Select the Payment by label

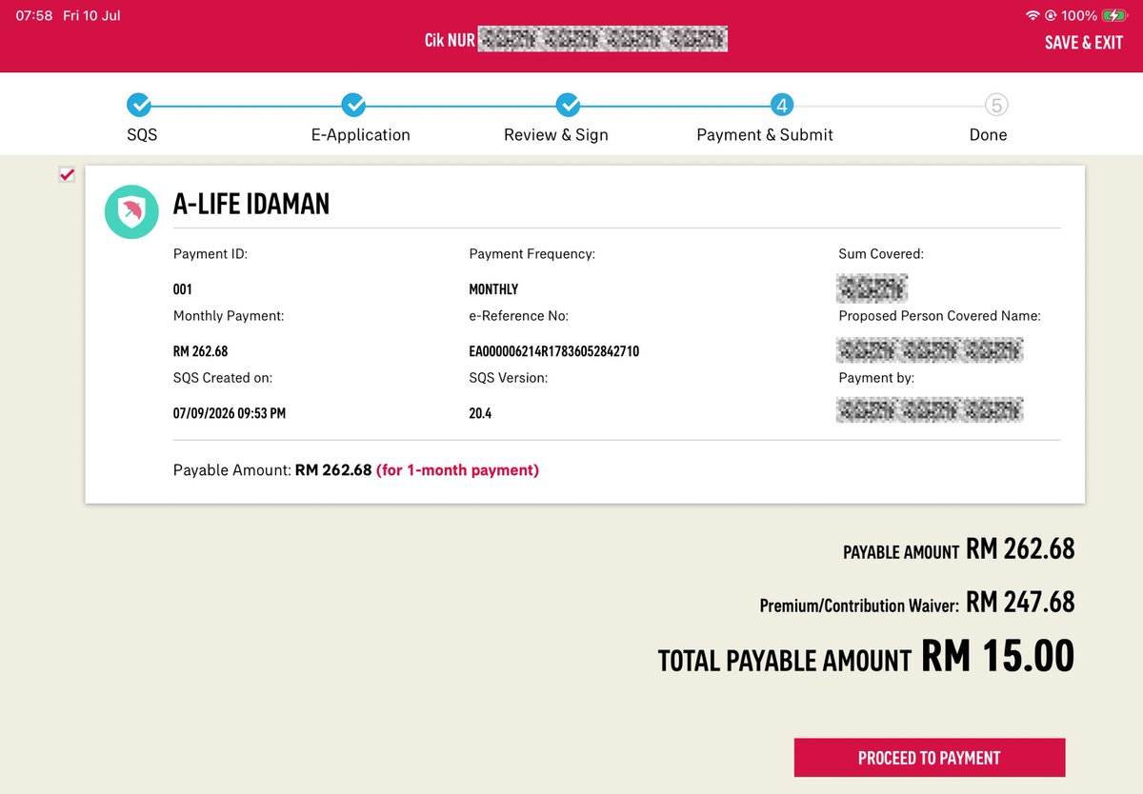[x=876, y=378]
